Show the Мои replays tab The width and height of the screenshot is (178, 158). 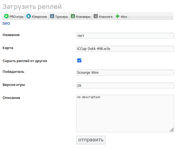point(124,17)
